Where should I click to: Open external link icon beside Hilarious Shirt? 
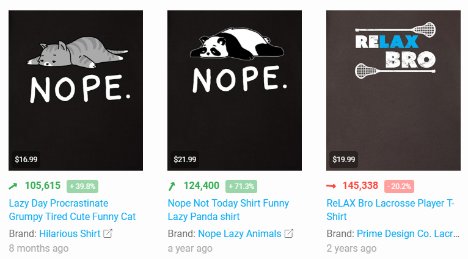pos(108,233)
